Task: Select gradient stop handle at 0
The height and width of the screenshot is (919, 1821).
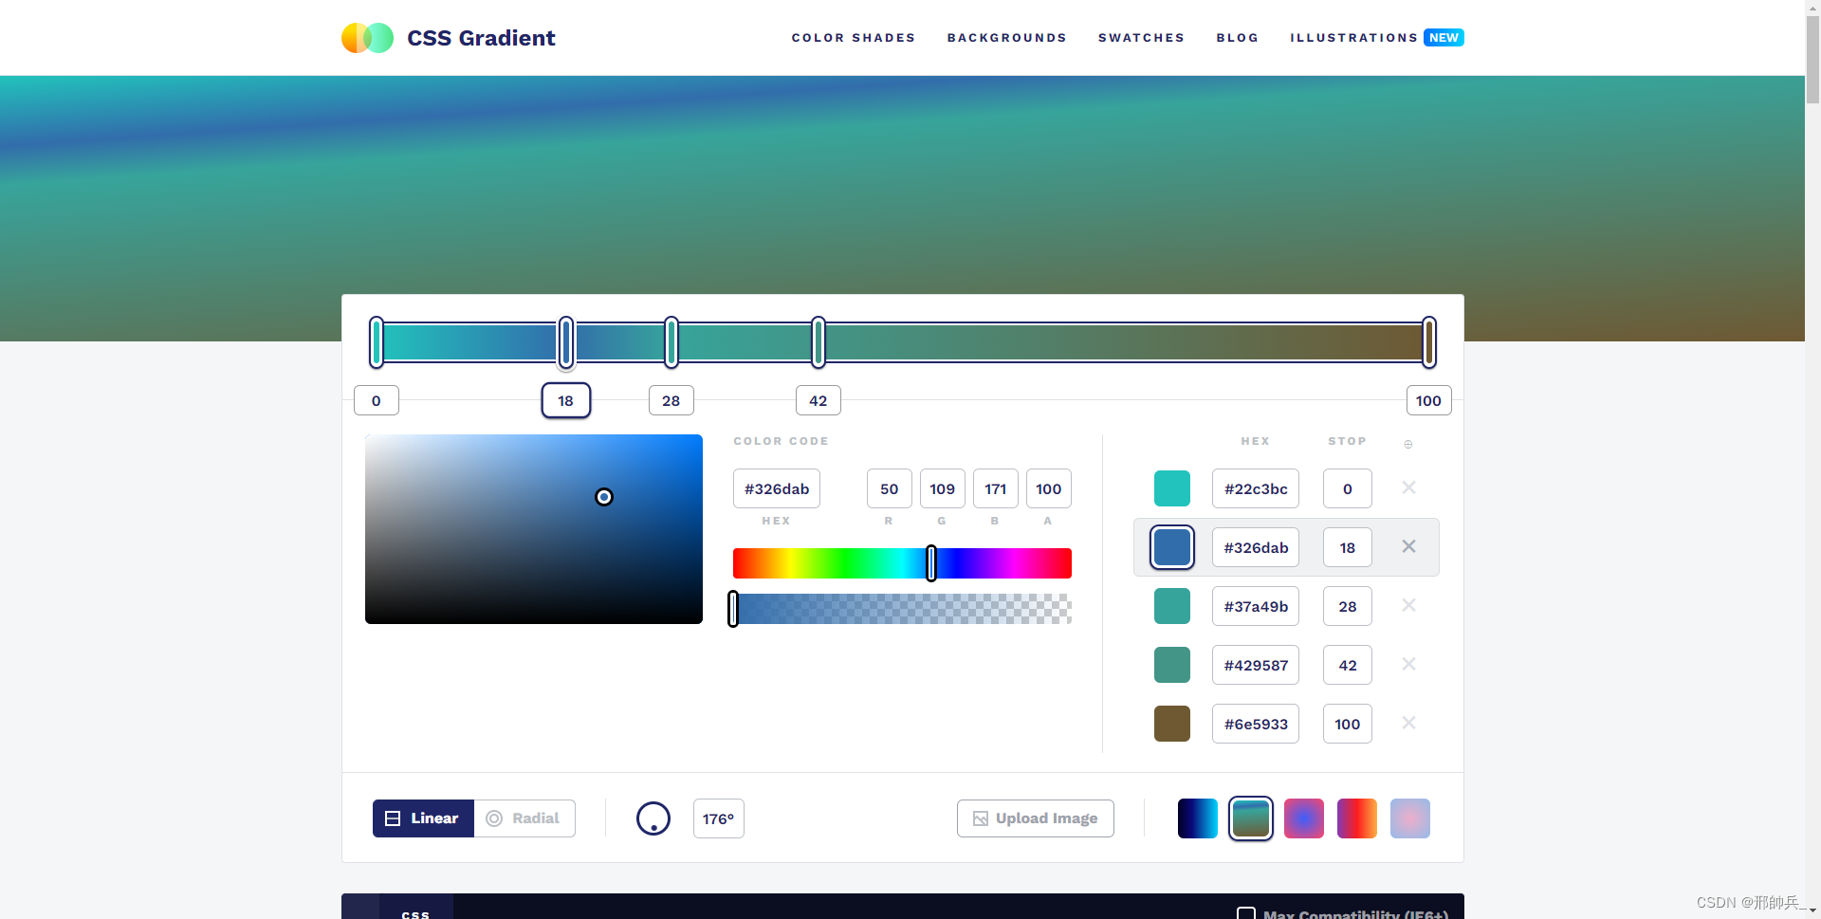Action: 377,342
